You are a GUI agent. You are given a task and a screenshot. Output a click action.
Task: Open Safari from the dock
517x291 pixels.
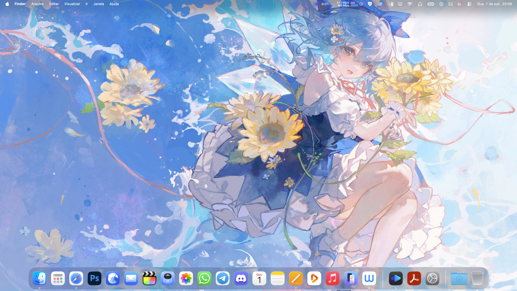[x=76, y=279]
